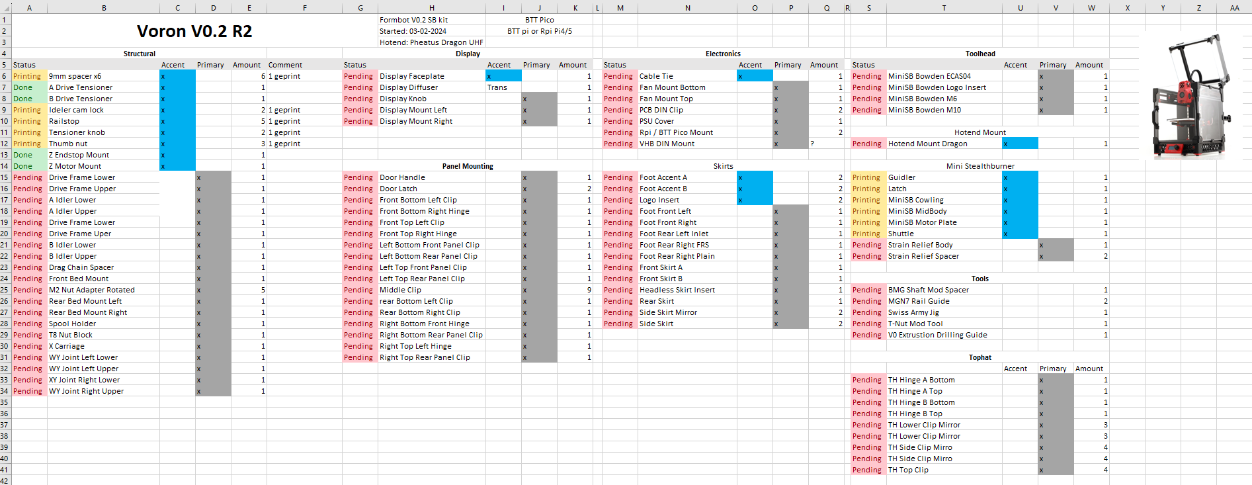Select 'Rpi / BTT Pico Mount' cell
Image resolution: width=1252 pixels, height=485 pixels.
click(687, 132)
